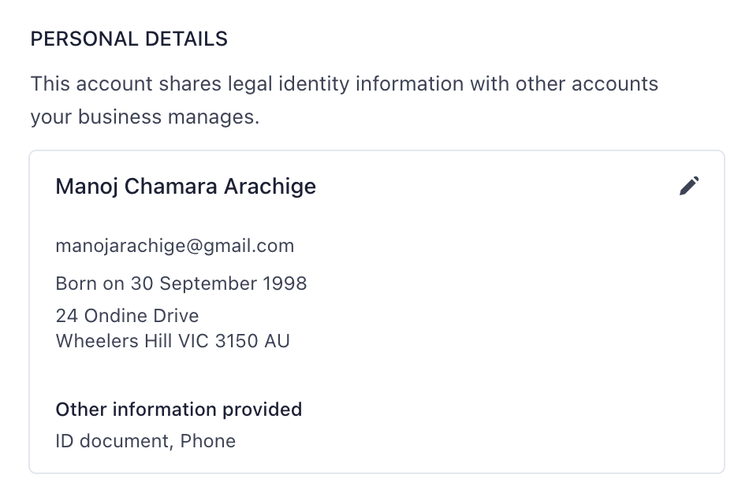Click the middle name 'Chamara'
The height and width of the screenshot is (493, 749).
[171, 187]
